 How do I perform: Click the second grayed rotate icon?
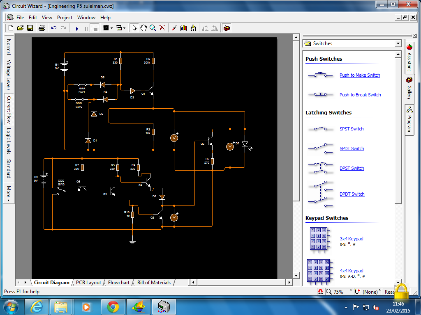[x=215, y=28]
